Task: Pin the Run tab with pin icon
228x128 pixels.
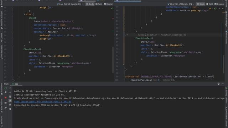Action: pyautogui.click(x=6, y=108)
